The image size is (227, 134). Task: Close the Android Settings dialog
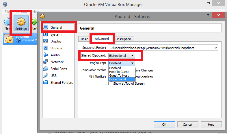pos(218,15)
